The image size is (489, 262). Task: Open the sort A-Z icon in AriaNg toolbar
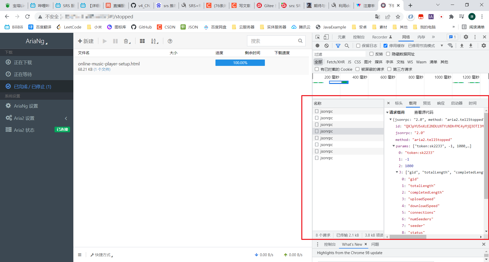tap(154, 41)
